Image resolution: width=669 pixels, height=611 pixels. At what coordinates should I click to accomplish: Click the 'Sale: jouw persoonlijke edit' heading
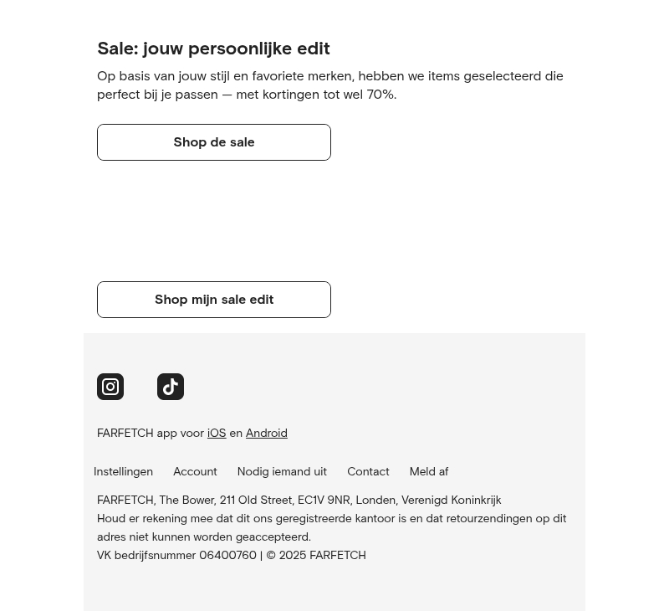coord(213,49)
